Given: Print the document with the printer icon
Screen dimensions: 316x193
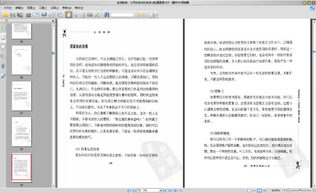Looking at the screenshot, I should (x=28, y=15).
